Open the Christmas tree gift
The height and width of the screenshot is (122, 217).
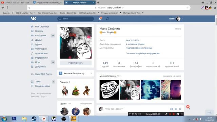pos(76,90)
